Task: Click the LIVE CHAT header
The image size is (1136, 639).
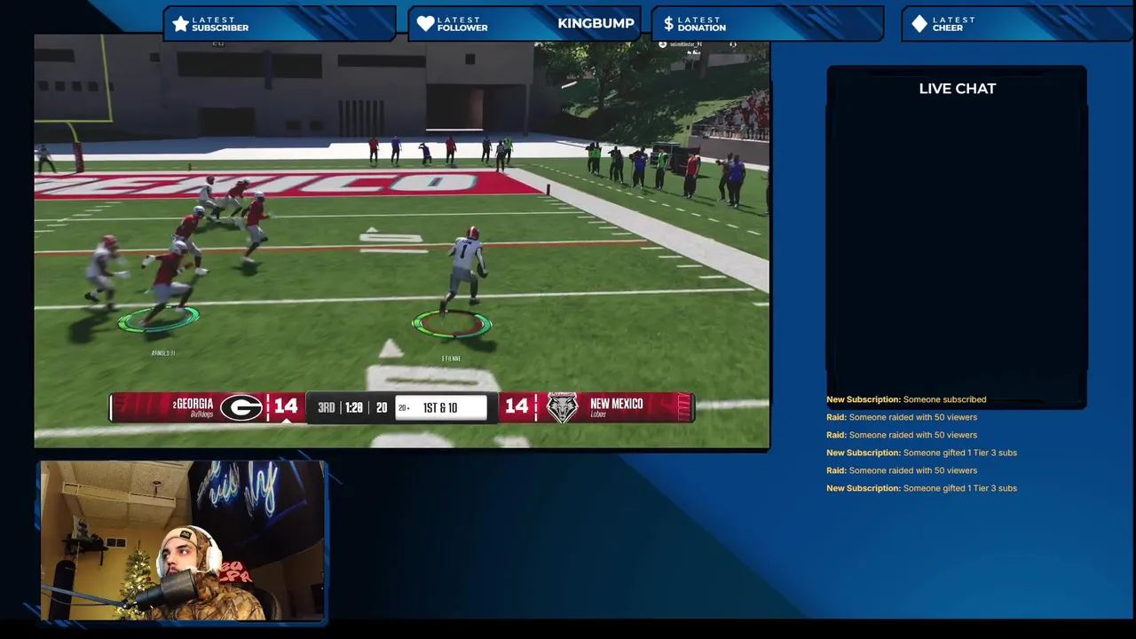Action: [x=957, y=88]
